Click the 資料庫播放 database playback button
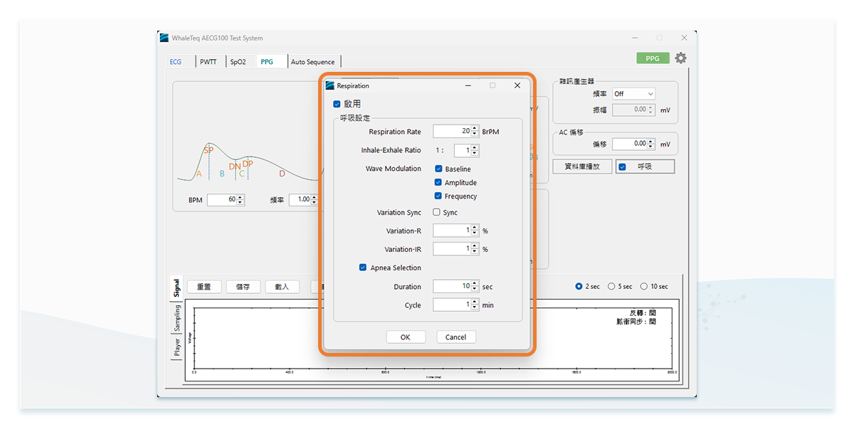Image resolution: width=854 pixels, height=427 pixels. point(582,167)
